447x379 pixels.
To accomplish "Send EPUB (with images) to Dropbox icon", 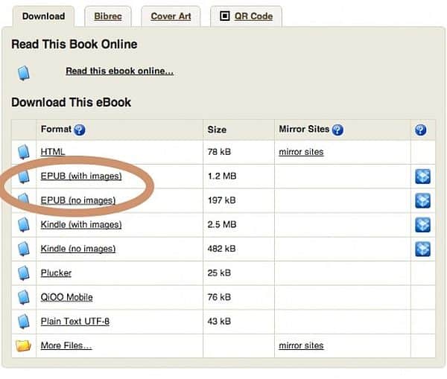I will (422, 176).
